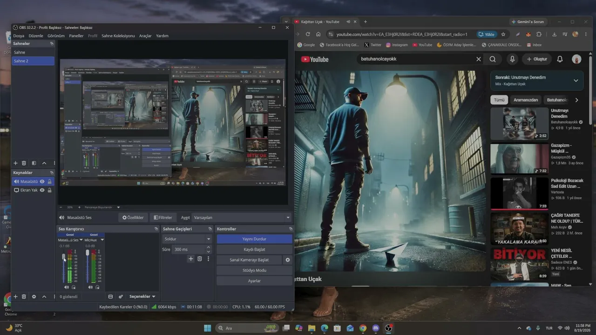The height and width of the screenshot is (335, 596).
Task: Click YouTube search magnifier button
Action: tap(493, 59)
